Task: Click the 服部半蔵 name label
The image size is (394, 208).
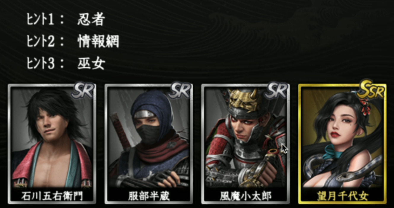Action: click(x=149, y=196)
